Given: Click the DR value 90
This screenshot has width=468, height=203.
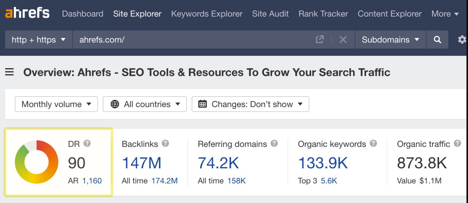Looking at the screenshot, I should [x=77, y=163].
